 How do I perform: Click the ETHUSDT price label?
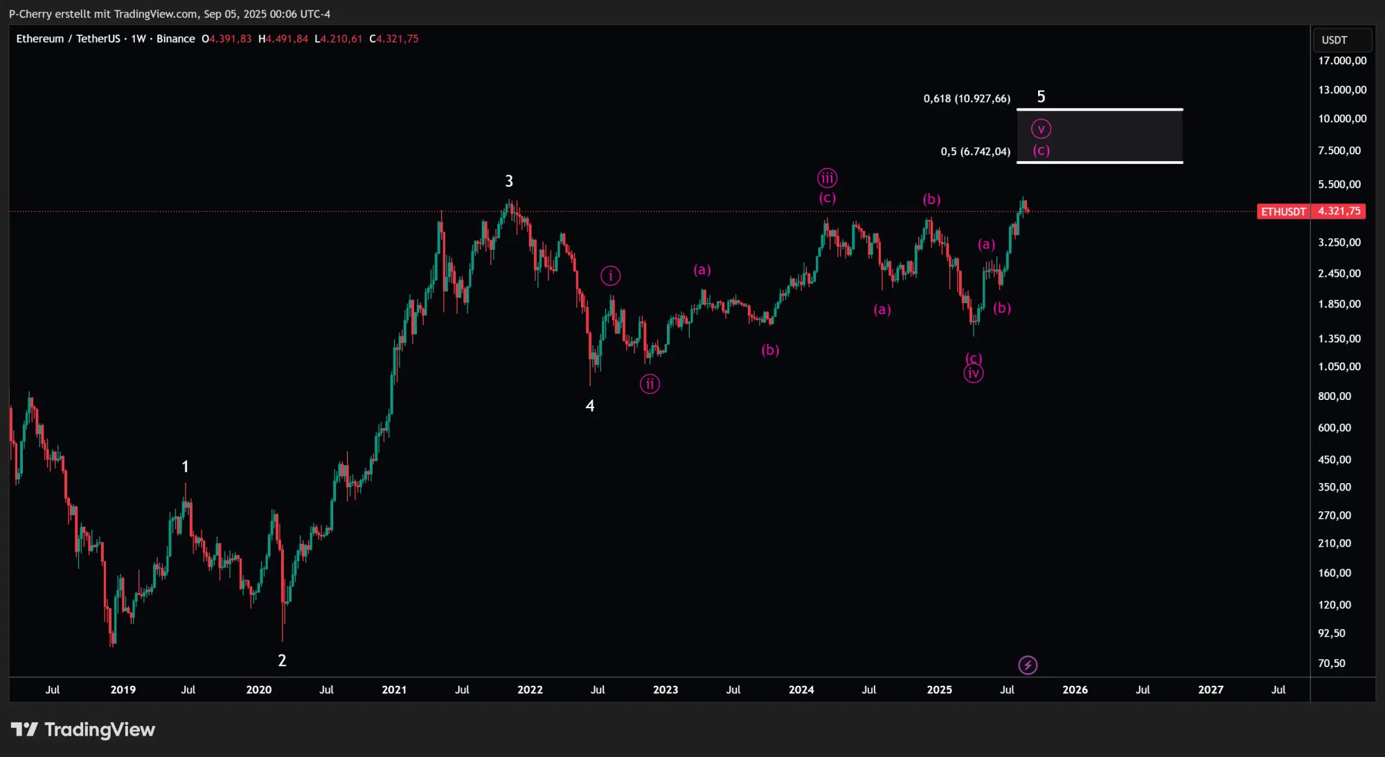point(1283,212)
